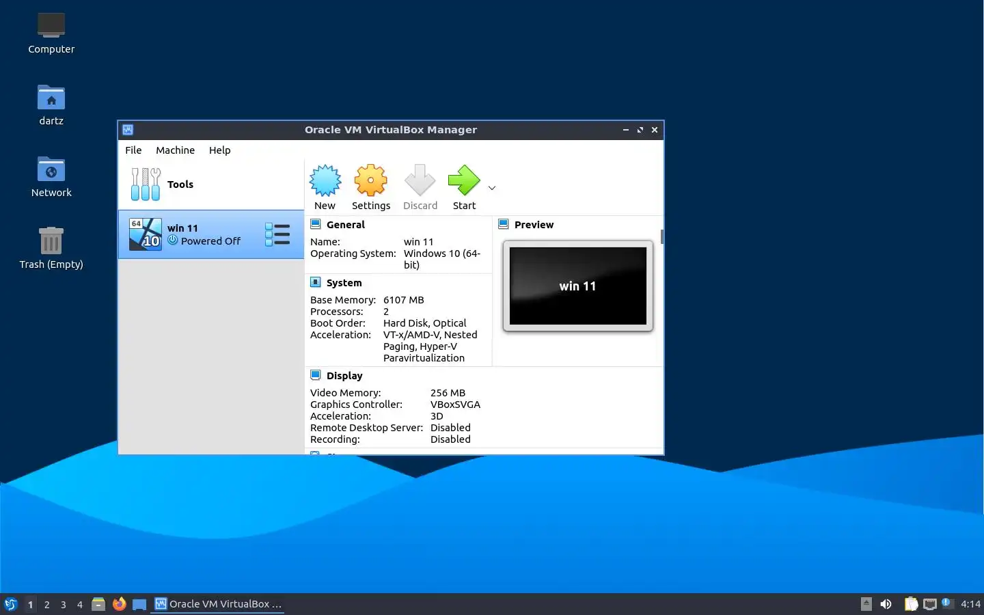Click the win 11 preview thumbnail
The height and width of the screenshot is (615, 984).
(x=578, y=286)
